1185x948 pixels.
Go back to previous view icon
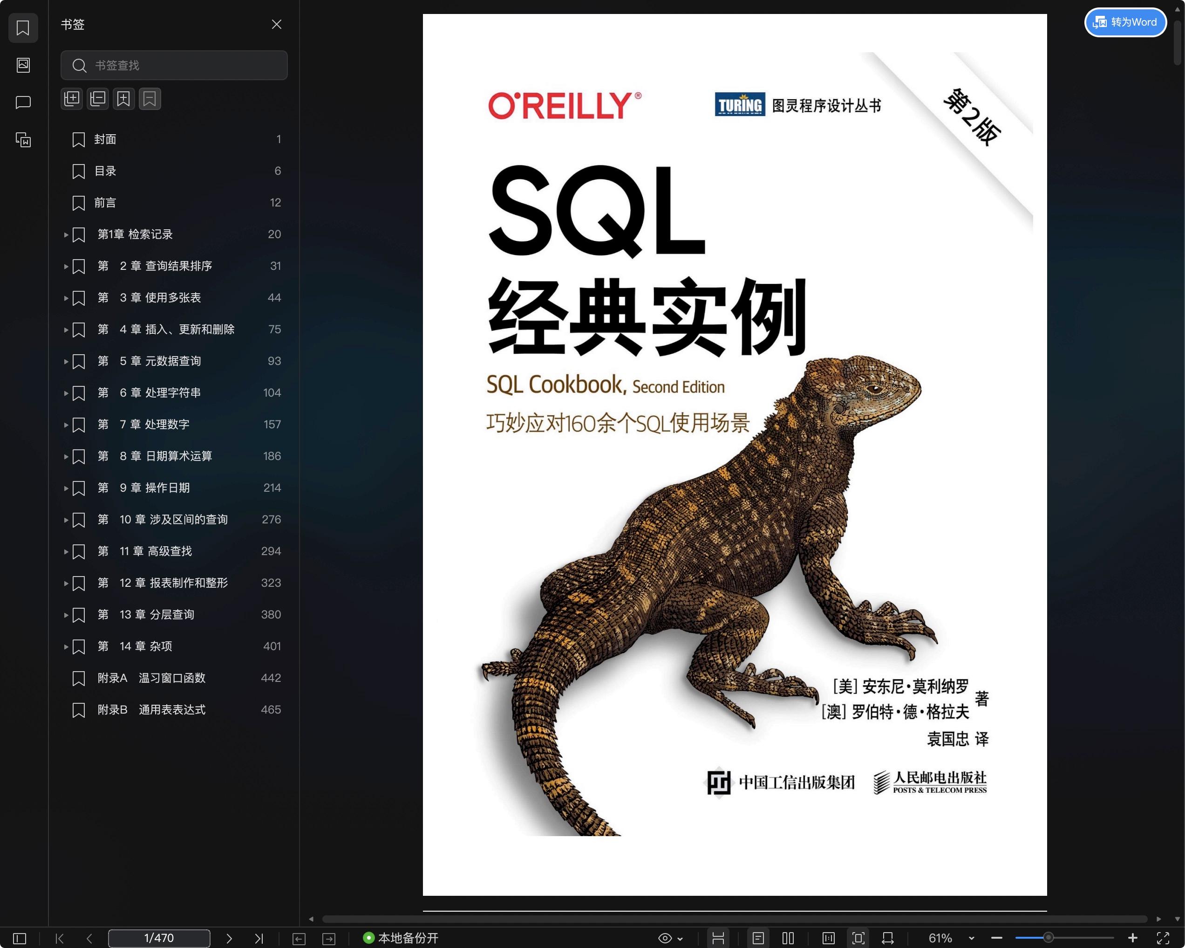coord(299,939)
